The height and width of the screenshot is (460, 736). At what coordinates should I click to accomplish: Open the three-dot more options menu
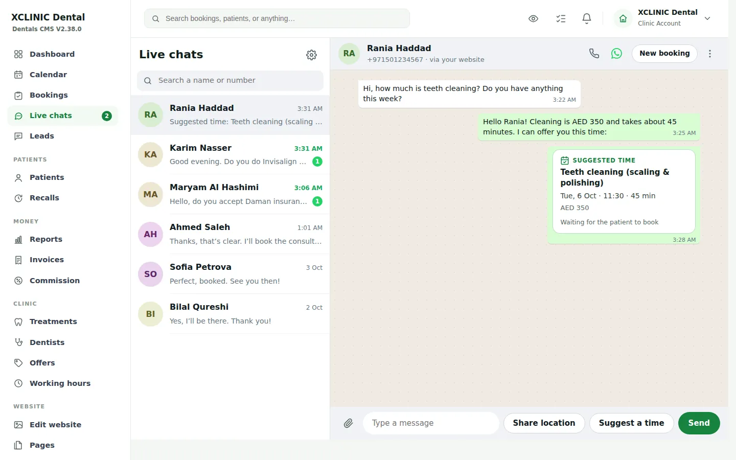point(710,54)
